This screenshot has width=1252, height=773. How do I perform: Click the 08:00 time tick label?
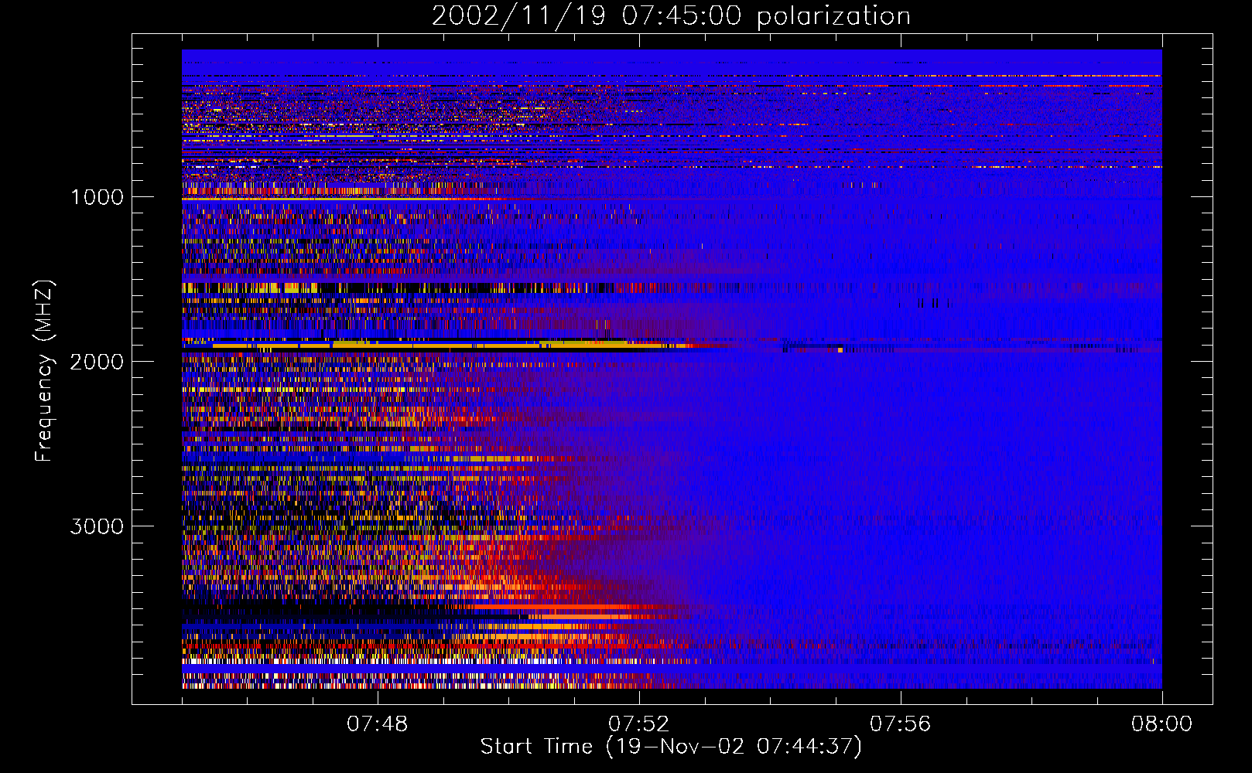tap(1162, 724)
